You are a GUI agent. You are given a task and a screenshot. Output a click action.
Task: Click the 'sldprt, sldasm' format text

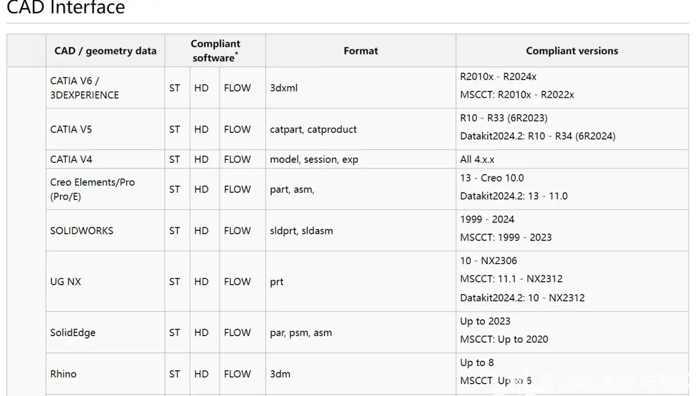tap(302, 231)
